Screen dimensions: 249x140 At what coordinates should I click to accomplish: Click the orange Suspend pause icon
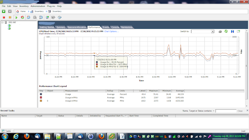pos(10,17)
